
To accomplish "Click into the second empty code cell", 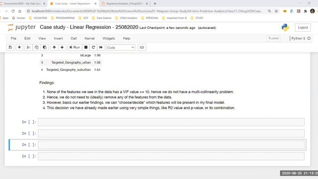I will 171,133.
